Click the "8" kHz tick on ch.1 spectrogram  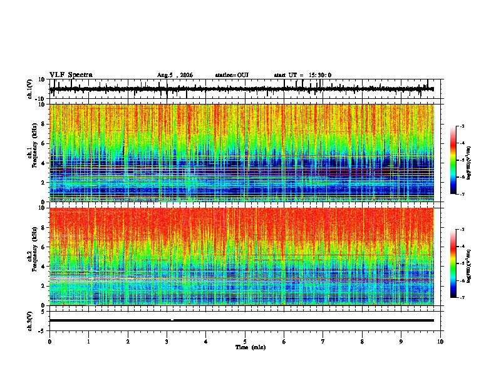[43, 124]
